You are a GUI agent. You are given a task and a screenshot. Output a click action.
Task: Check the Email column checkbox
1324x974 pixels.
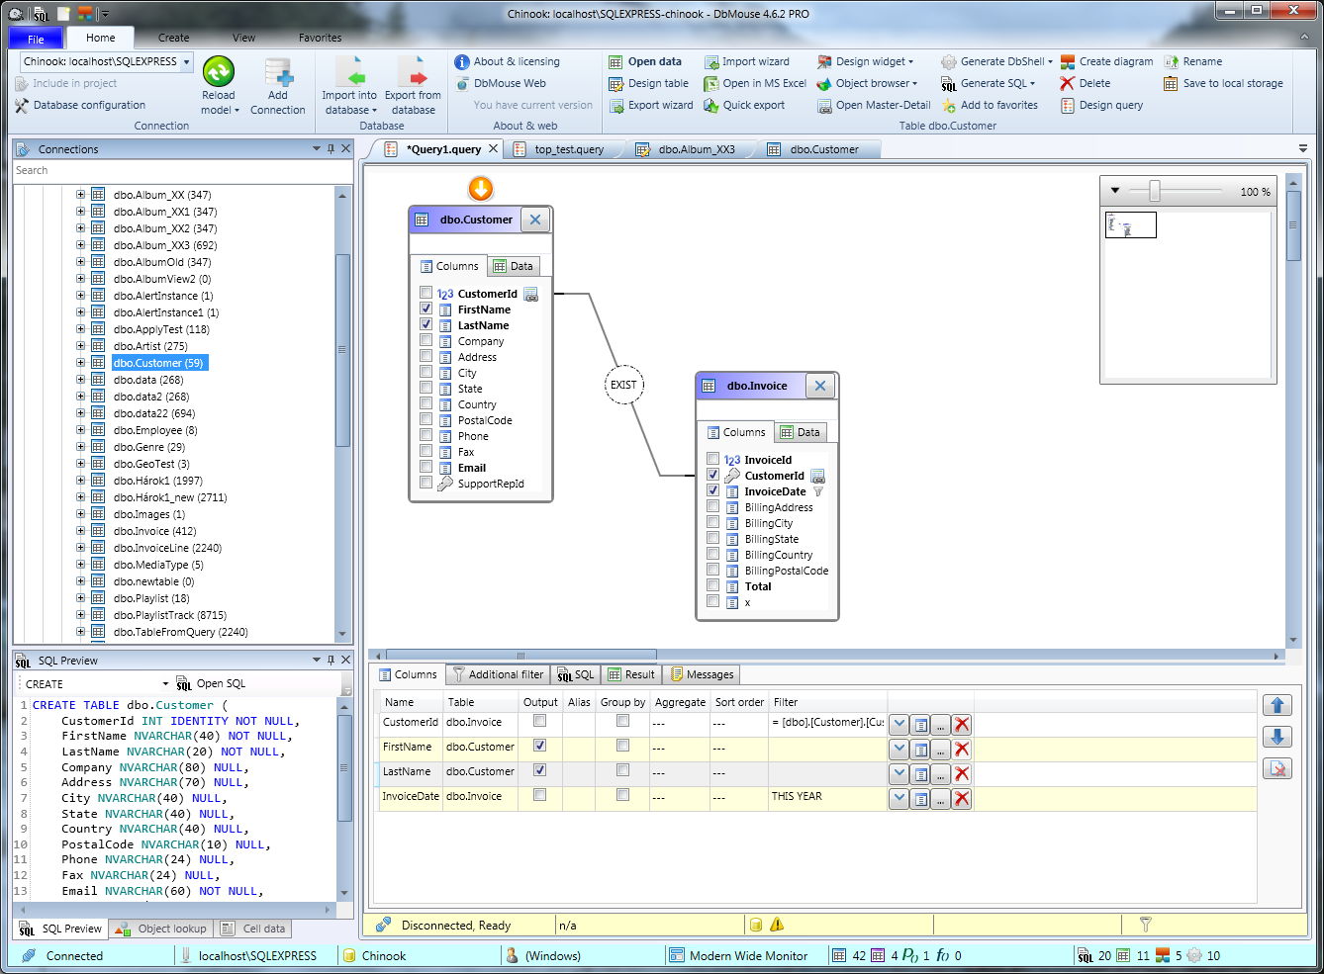(426, 467)
